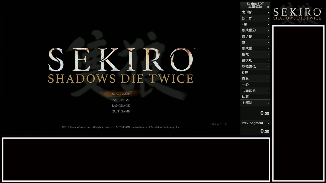Viewport: 326px width, 183px height.
Task: Click the 錆び丸 split row
Action: point(255,60)
